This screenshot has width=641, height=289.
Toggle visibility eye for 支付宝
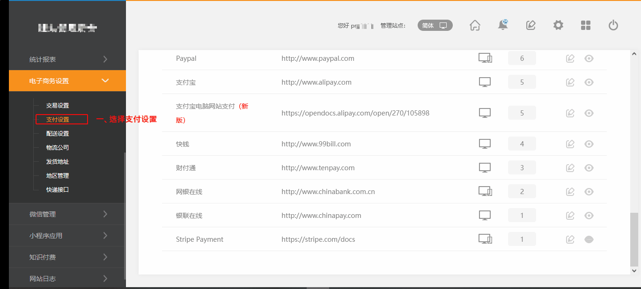click(589, 82)
